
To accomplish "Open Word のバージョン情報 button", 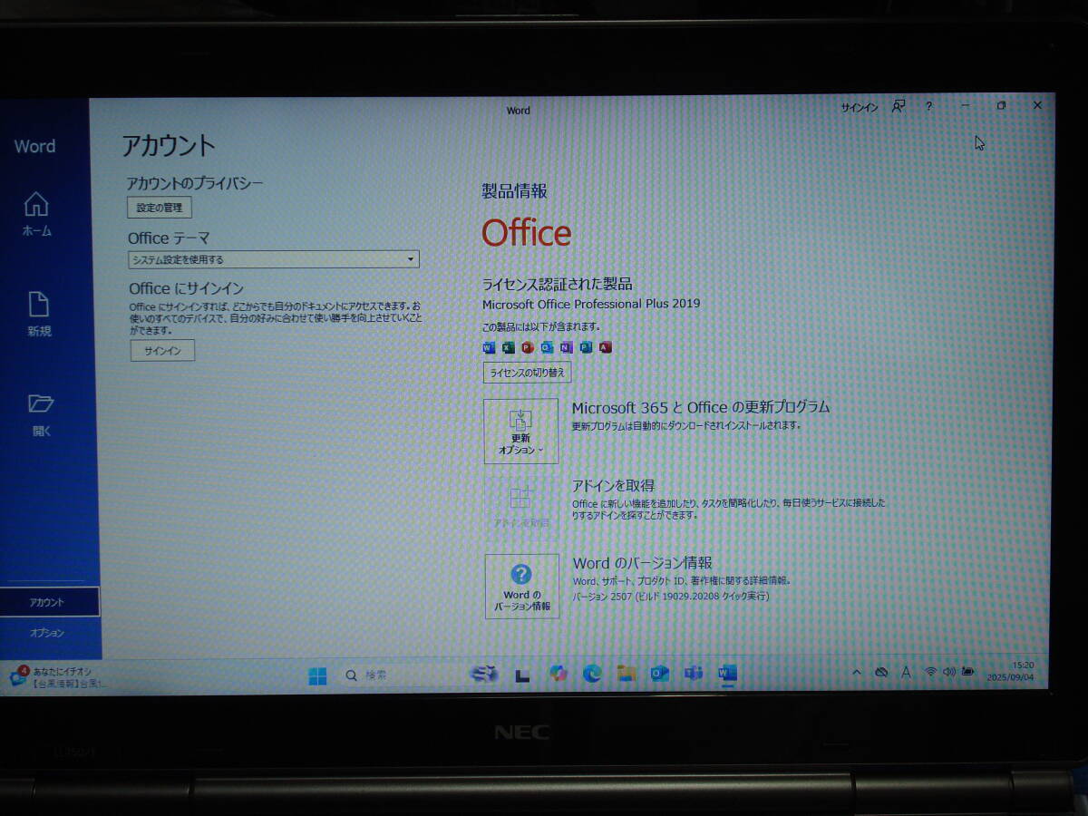I will pos(521,587).
